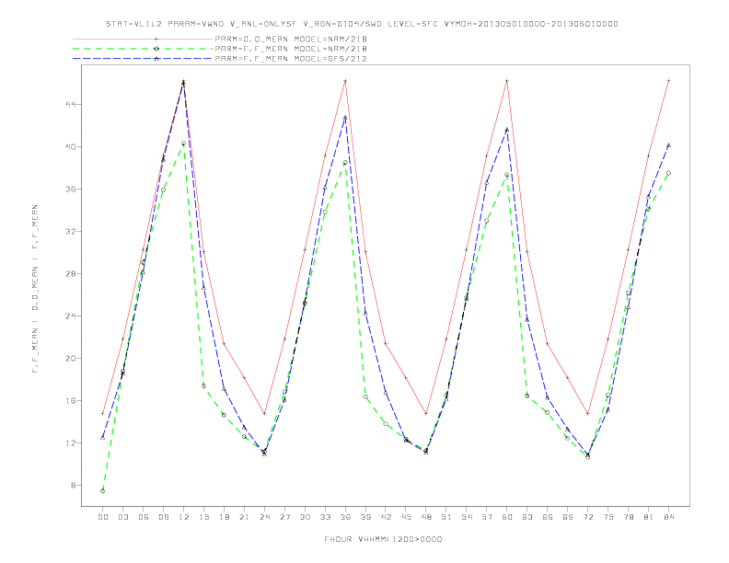The height and width of the screenshot is (563, 729).
Task: Click x-axis tick label 51
Action: tap(446, 517)
